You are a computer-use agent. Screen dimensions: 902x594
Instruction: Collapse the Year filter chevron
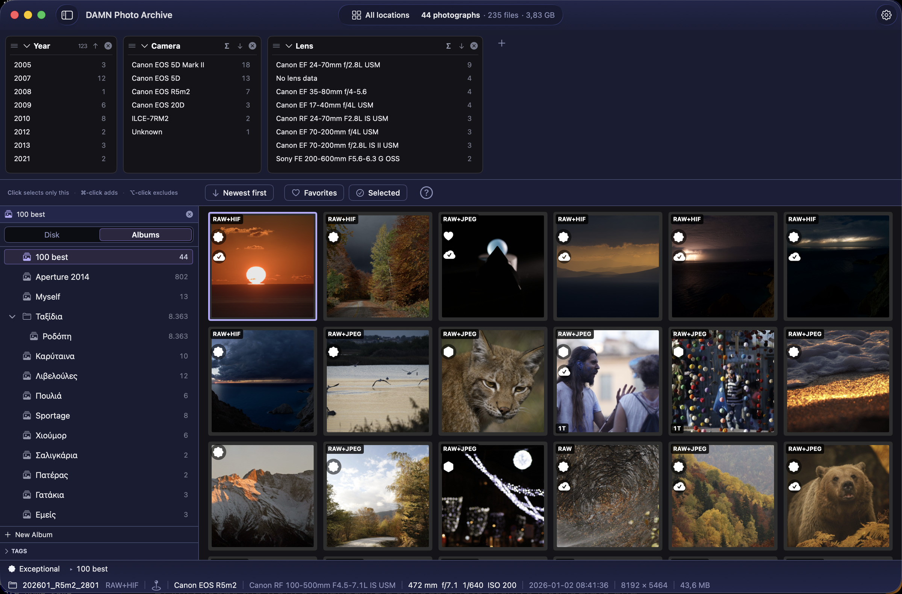coord(27,46)
